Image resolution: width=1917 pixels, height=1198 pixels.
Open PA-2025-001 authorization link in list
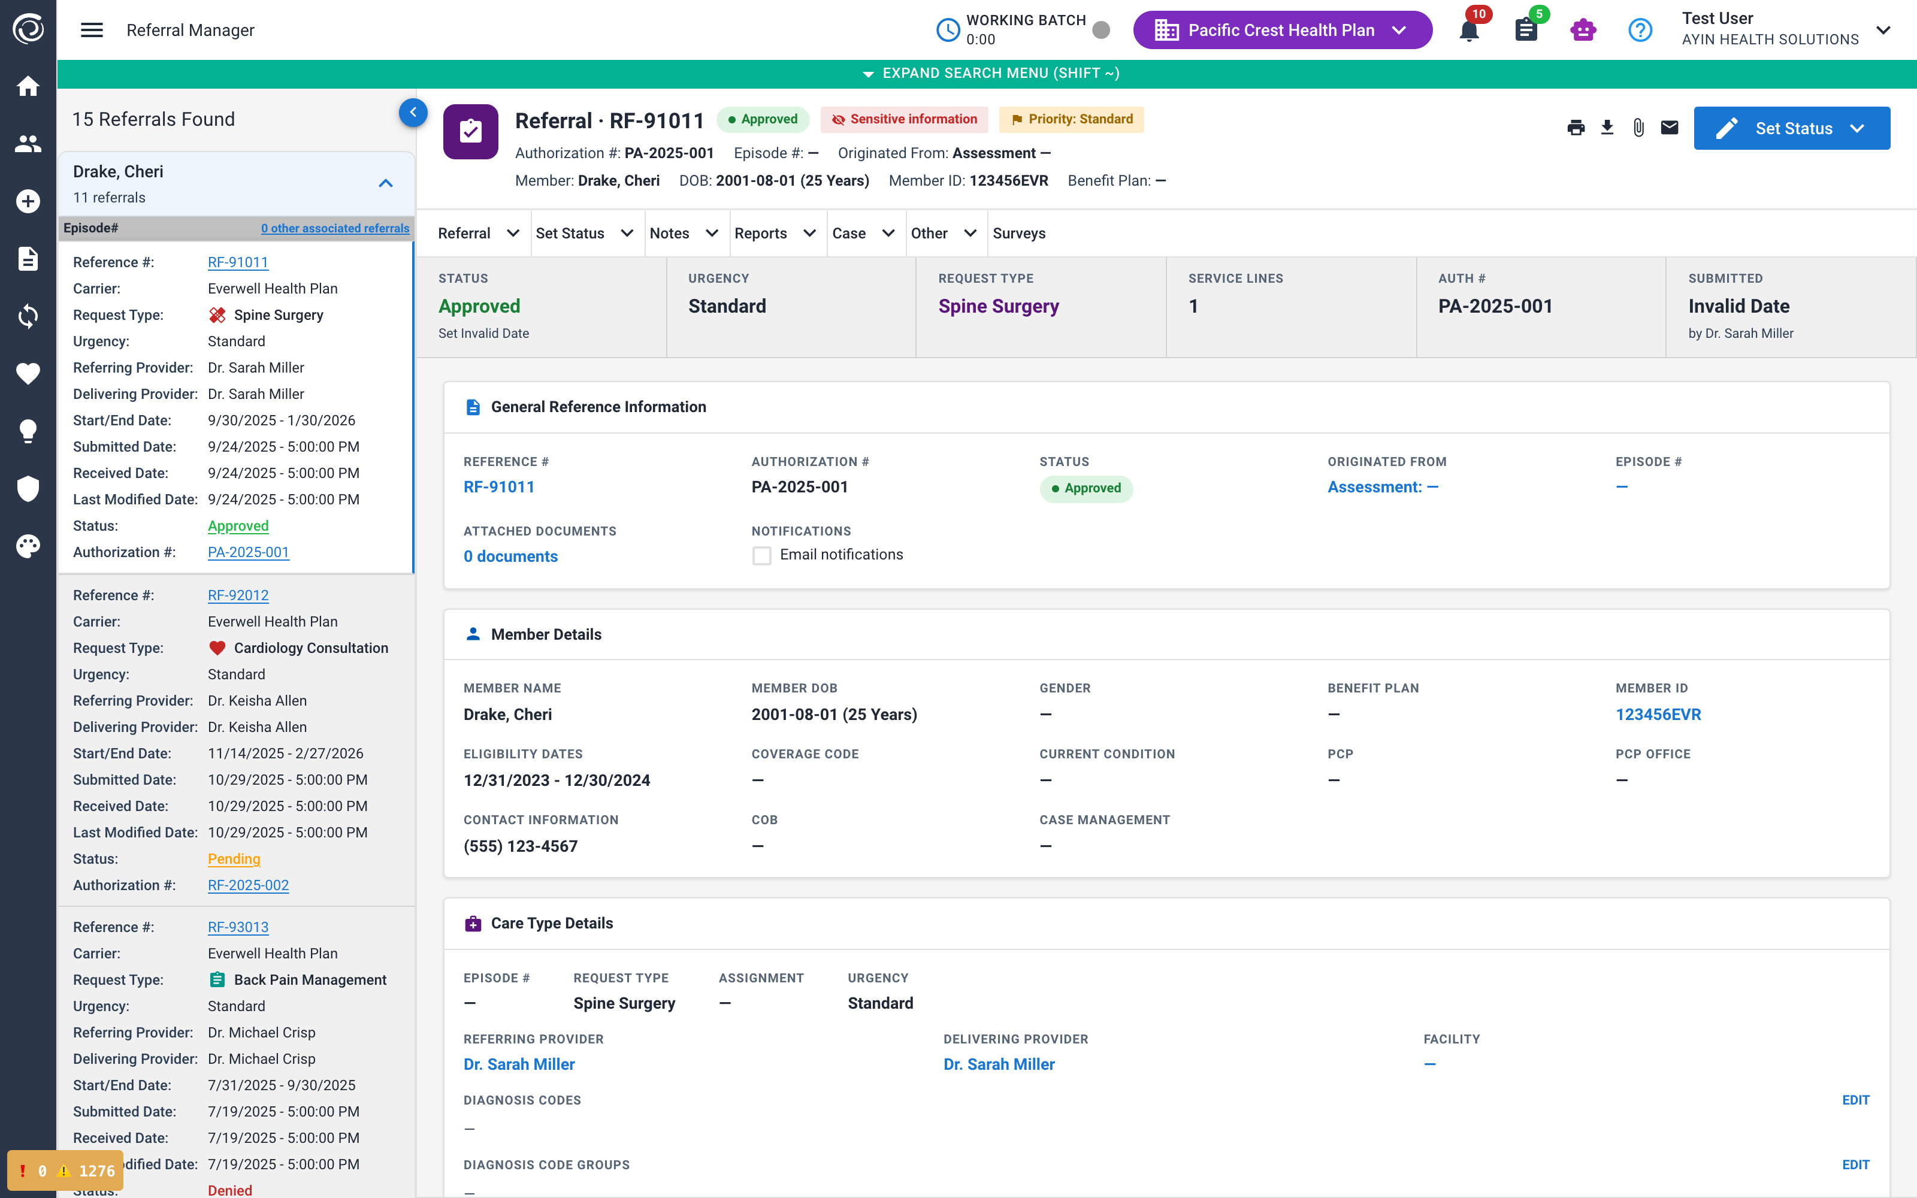[x=248, y=552]
